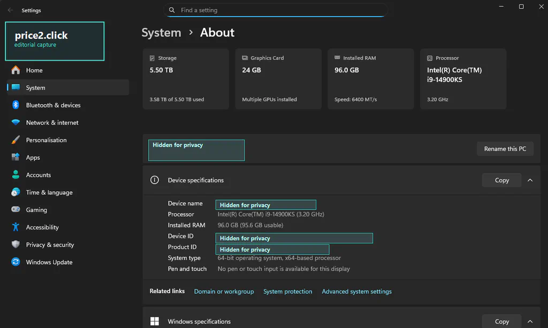Click the Personalisation paintbrush icon

(16, 140)
